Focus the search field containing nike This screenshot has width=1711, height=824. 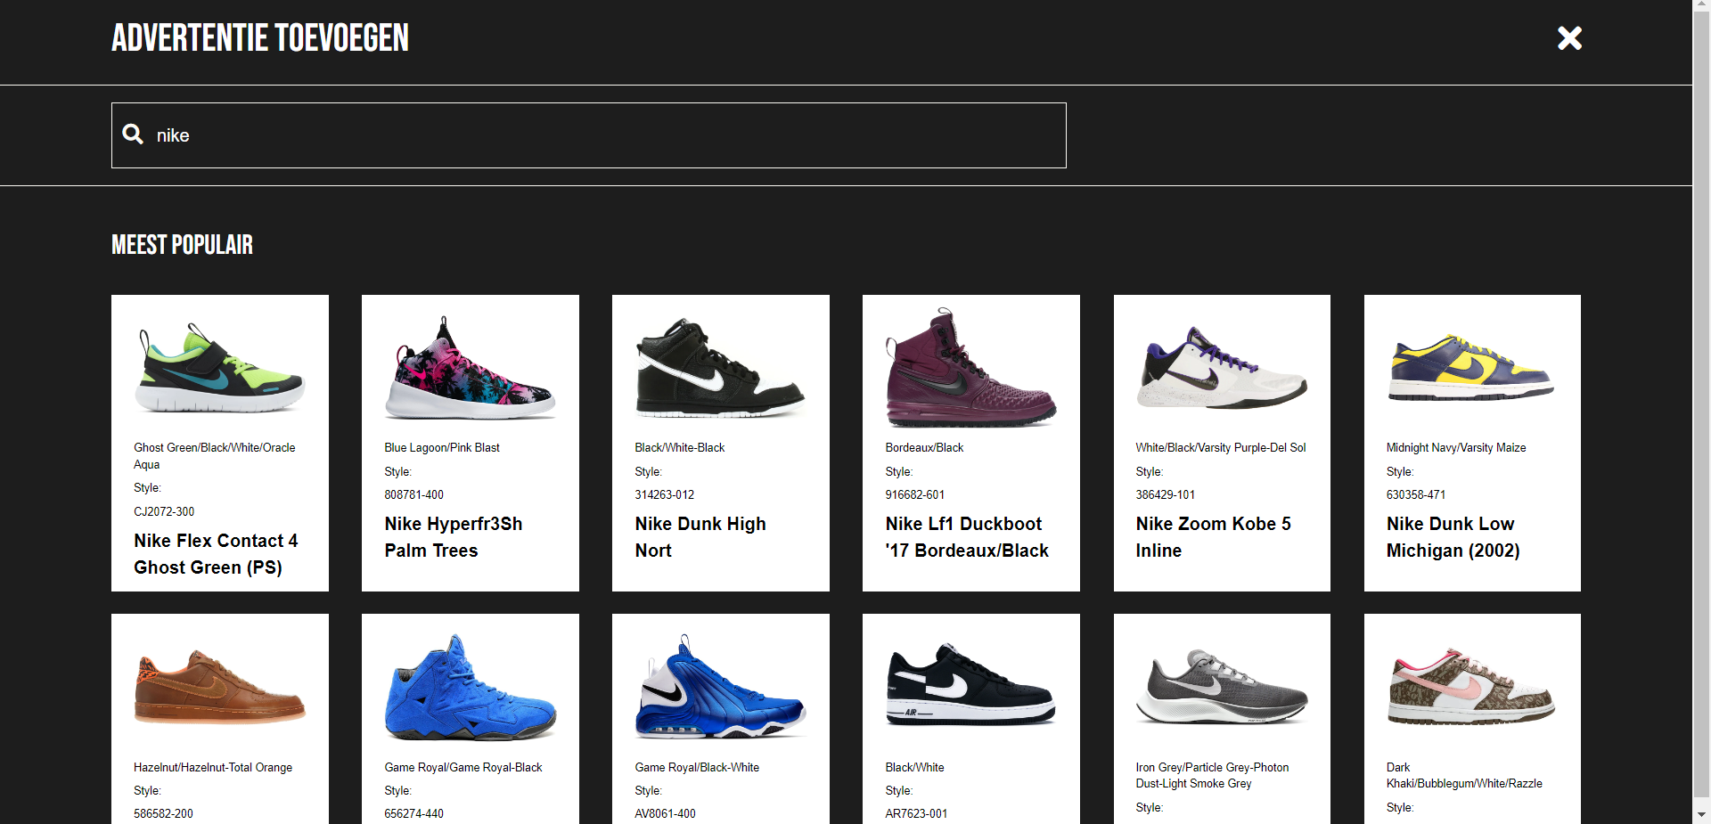click(x=606, y=135)
